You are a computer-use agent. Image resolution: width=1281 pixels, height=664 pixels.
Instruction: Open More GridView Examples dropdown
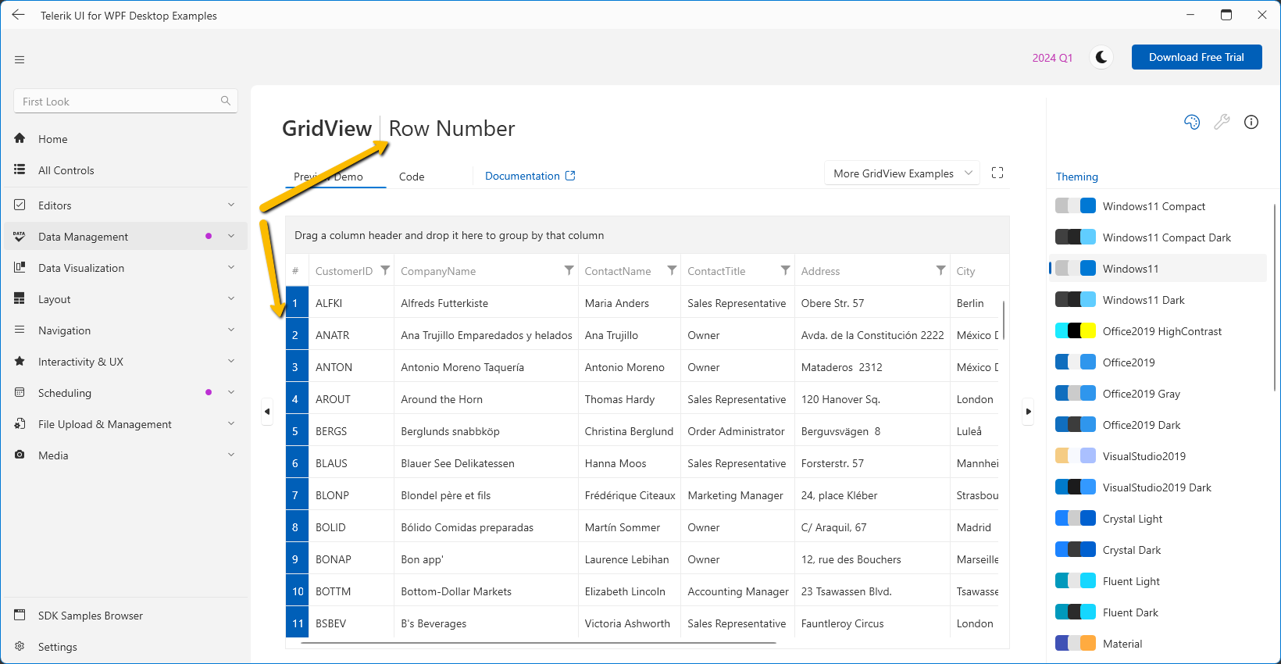[902, 173]
